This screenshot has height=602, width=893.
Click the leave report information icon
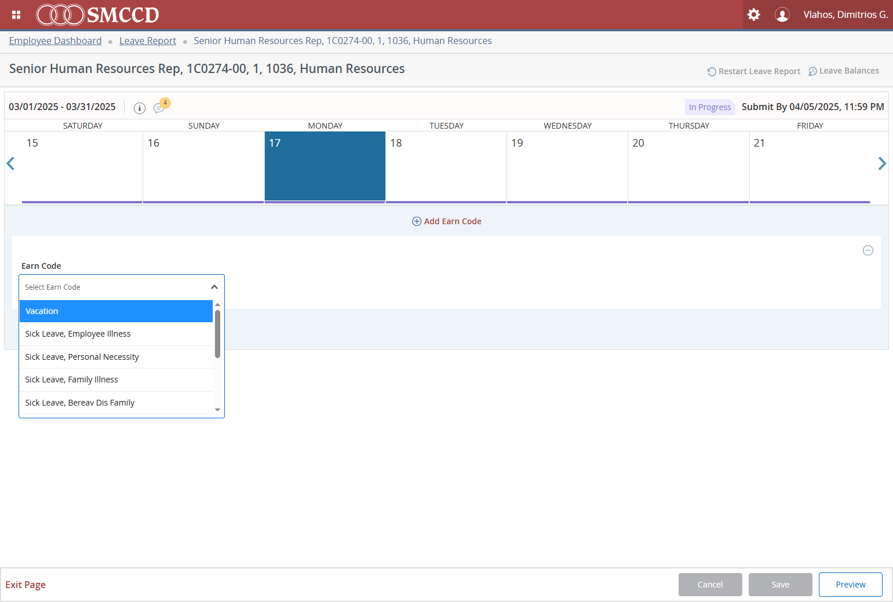(139, 108)
